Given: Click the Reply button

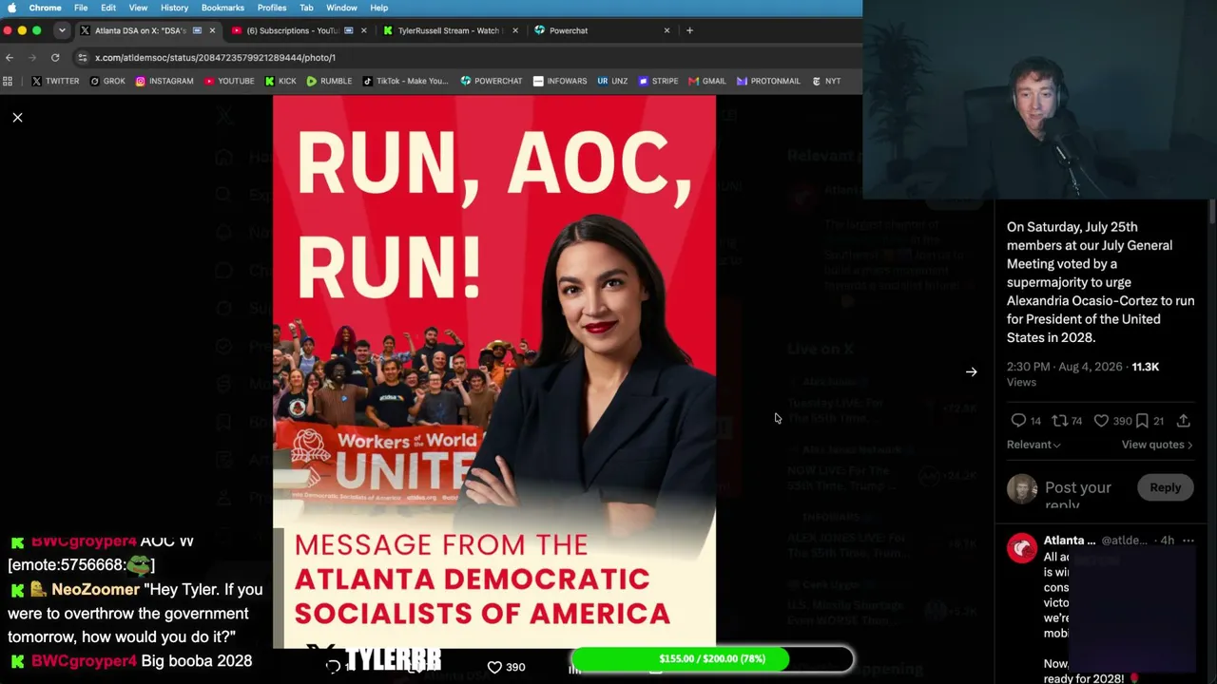Looking at the screenshot, I should pos(1165,487).
